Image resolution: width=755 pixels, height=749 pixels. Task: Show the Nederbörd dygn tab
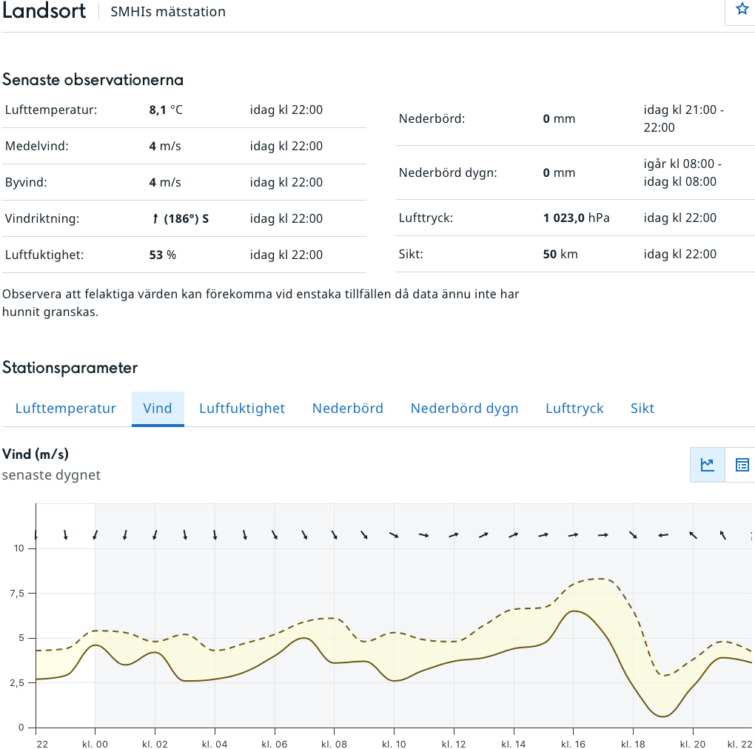coord(464,409)
